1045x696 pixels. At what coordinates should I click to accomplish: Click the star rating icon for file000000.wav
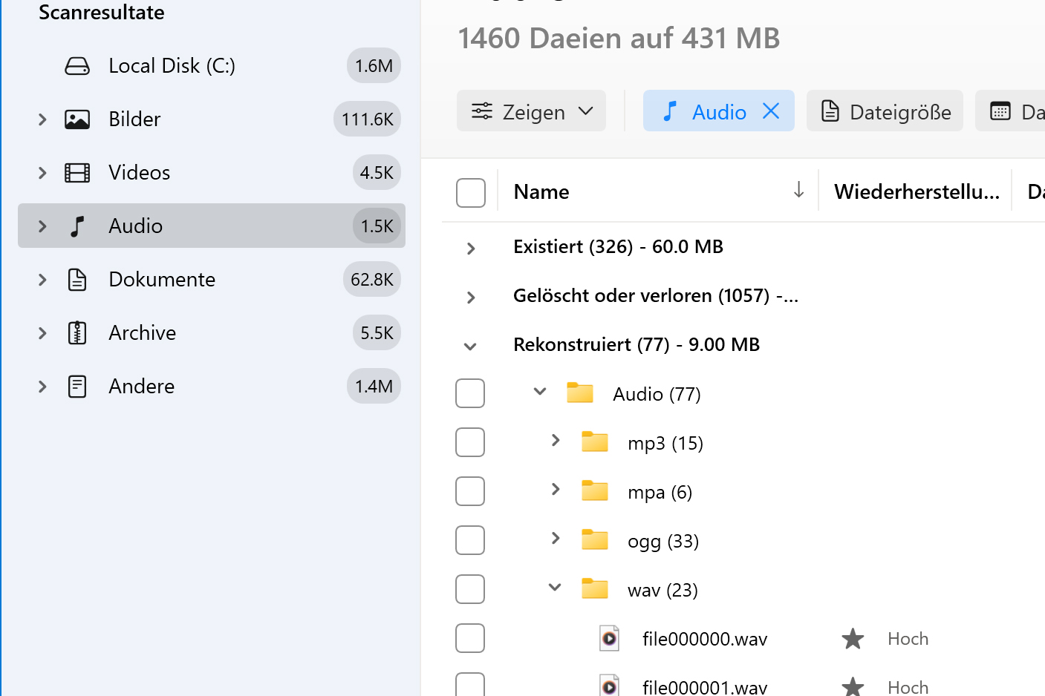tap(853, 638)
